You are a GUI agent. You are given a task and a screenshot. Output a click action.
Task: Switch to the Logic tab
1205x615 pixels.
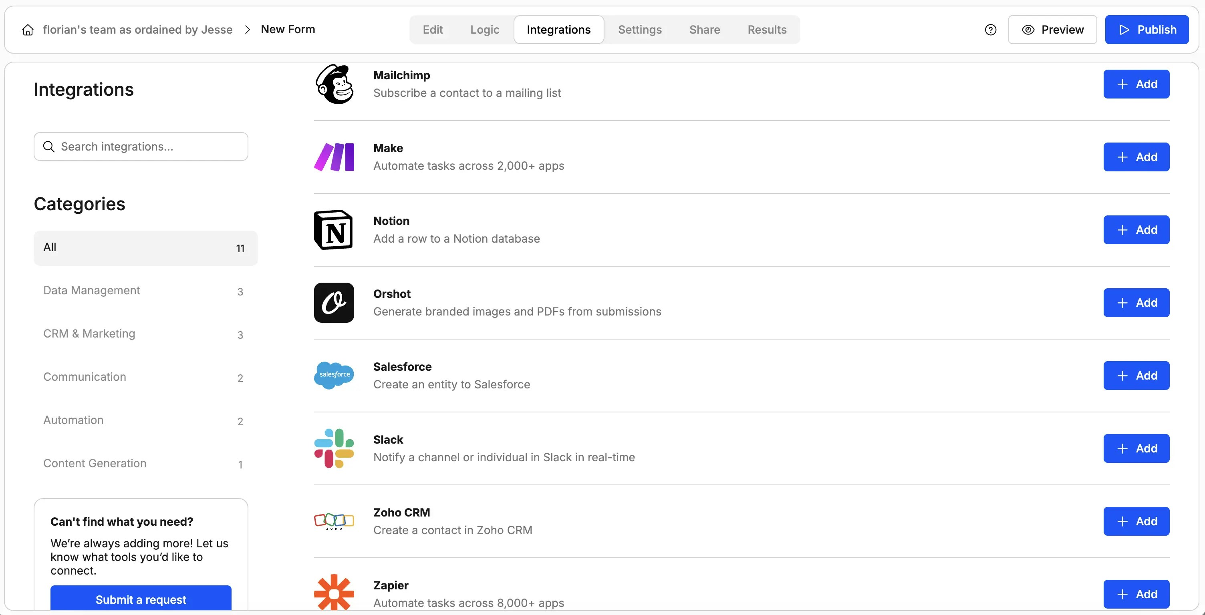(485, 30)
